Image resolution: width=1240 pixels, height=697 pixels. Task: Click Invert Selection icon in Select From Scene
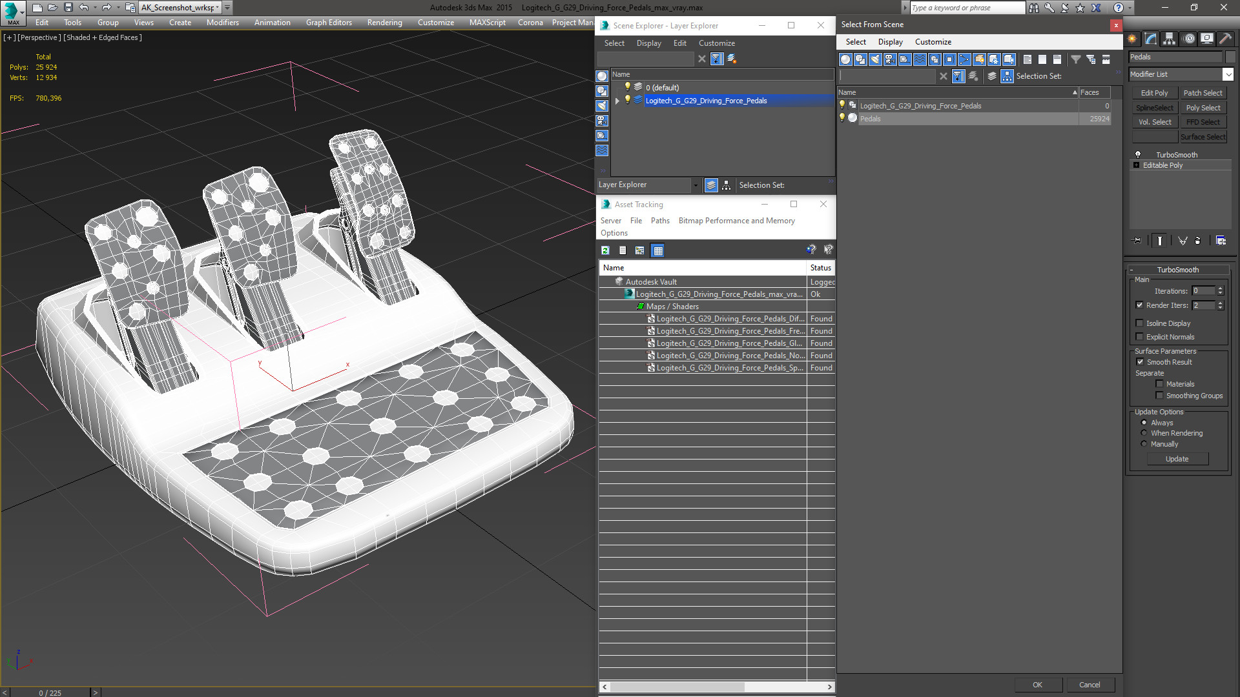1057,59
